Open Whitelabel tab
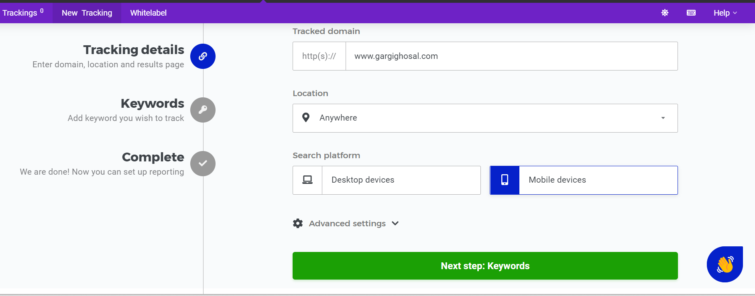Image resolution: width=755 pixels, height=296 pixels. [x=148, y=13]
